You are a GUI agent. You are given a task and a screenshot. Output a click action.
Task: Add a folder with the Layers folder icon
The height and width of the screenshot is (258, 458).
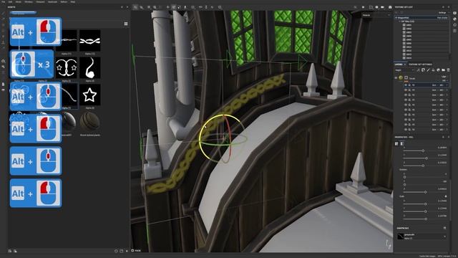coord(443,70)
